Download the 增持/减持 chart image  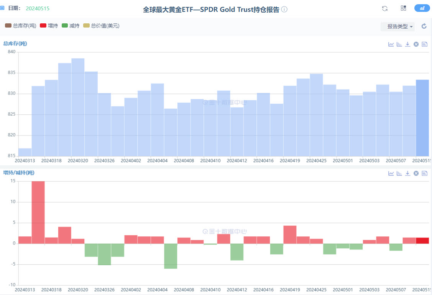pos(407,173)
